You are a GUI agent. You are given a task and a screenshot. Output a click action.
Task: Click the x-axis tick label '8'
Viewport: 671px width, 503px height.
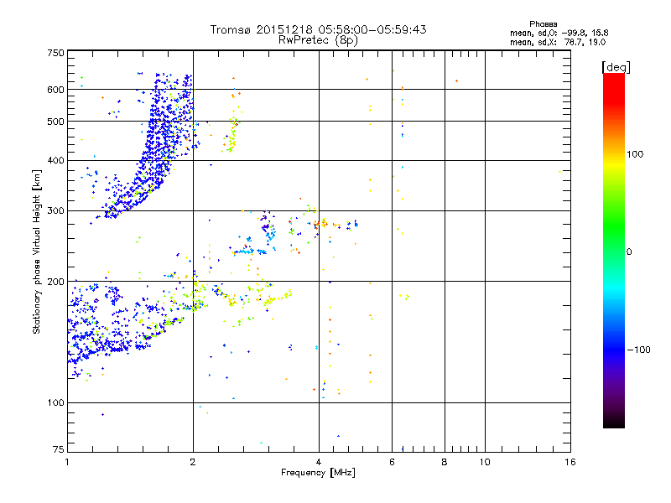click(x=445, y=462)
